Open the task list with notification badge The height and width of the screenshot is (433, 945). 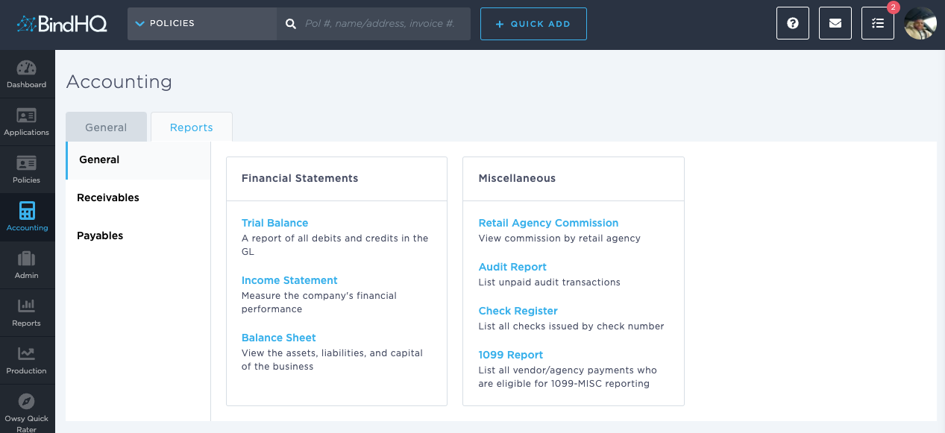pos(878,24)
